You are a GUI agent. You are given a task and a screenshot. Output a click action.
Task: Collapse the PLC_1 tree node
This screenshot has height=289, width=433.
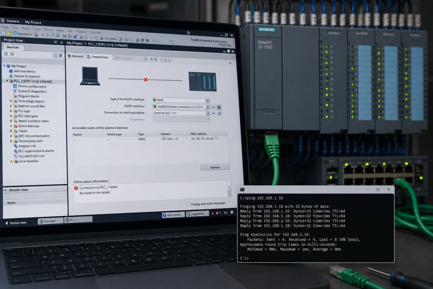(x=7, y=81)
